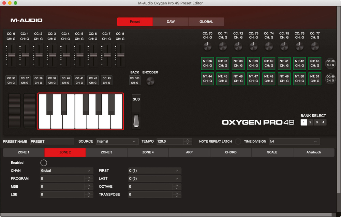Increase the TEMPO value
341x217 pixels.
188,140
